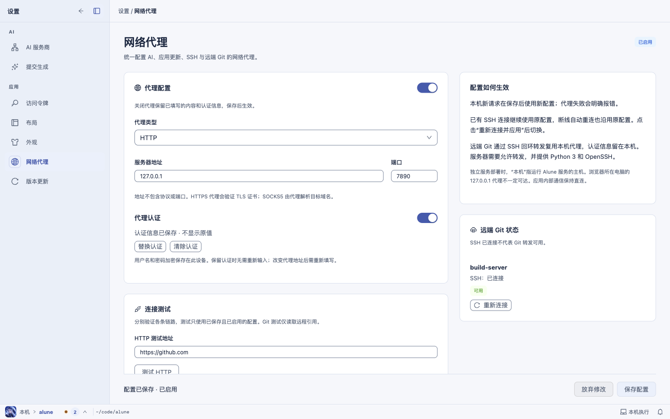Click the 清除认证 button

186,246
